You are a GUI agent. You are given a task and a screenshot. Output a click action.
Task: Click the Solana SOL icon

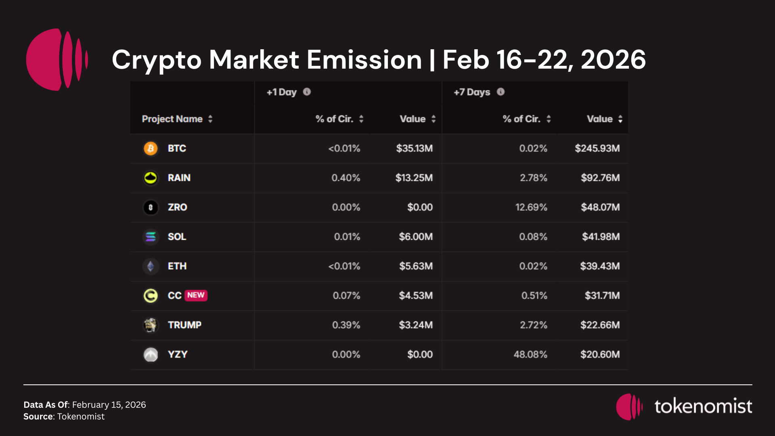click(151, 237)
